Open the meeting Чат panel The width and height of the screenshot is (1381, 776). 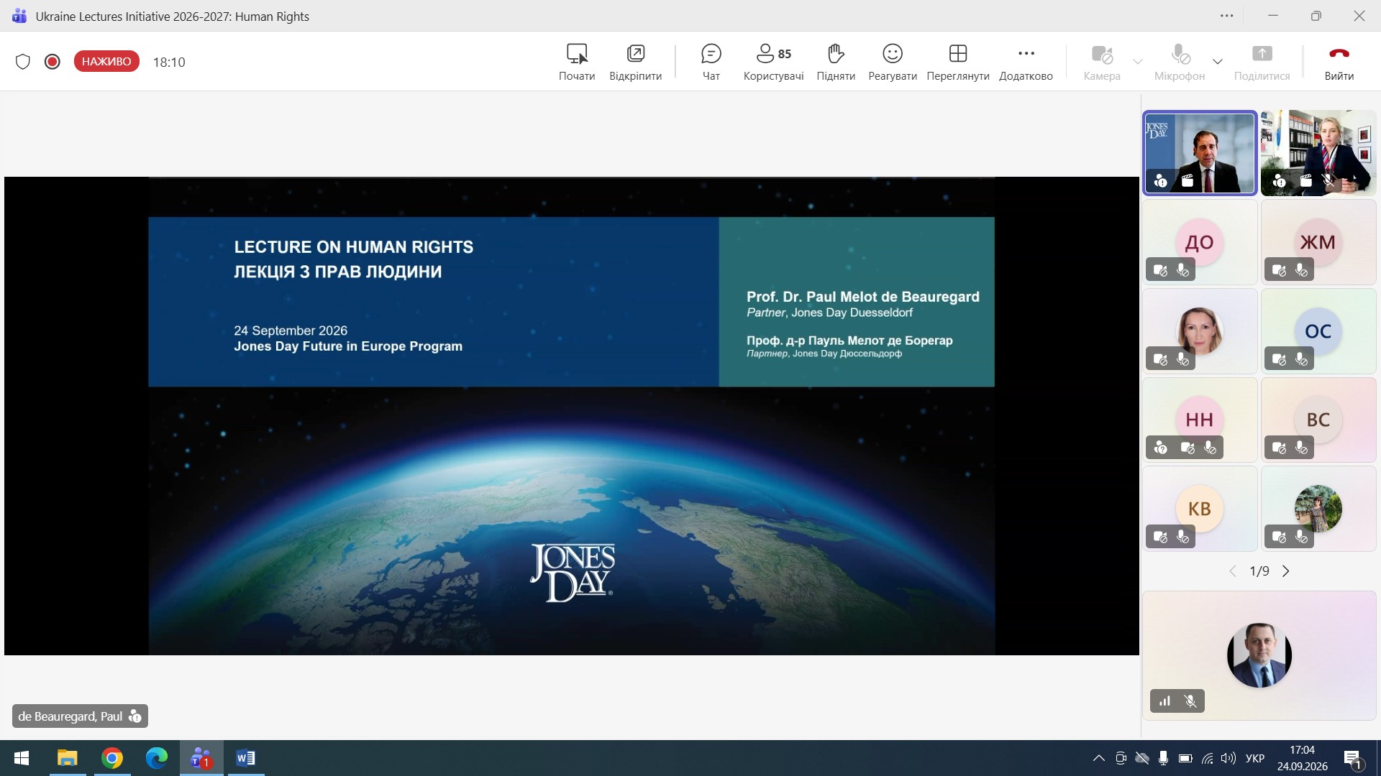point(711,63)
